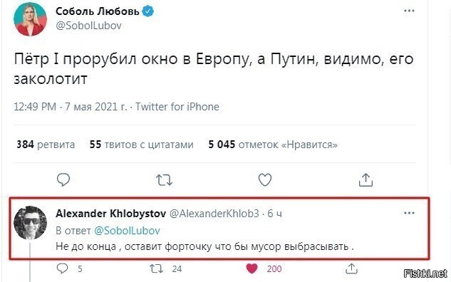
Task: Click reply icon on Alexander Khlobystov's reply
Action: coord(63,268)
